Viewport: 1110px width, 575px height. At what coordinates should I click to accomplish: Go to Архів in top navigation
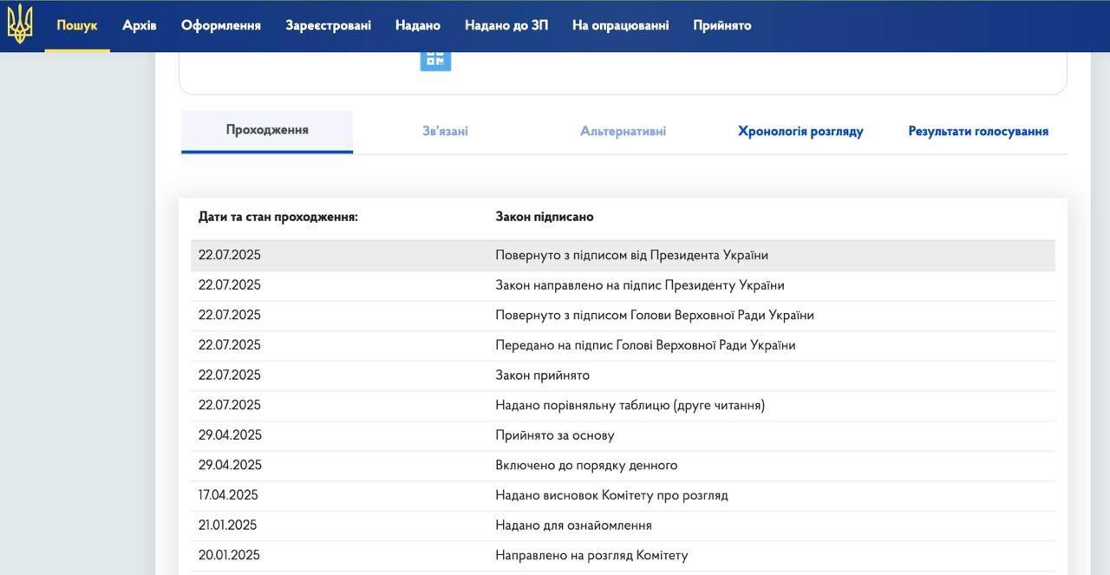[140, 25]
